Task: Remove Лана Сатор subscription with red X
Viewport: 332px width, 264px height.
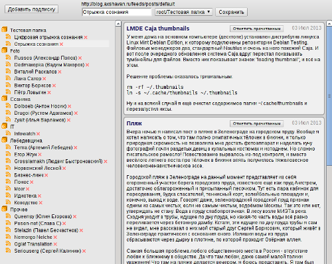Action: [x=44, y=79]
